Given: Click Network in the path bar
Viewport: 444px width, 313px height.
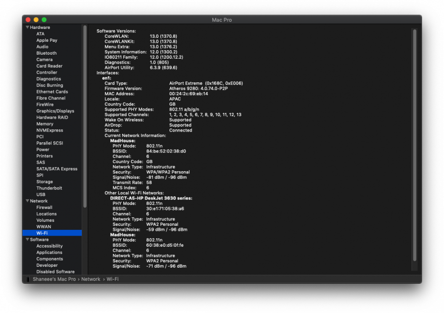Looking at the screenshot, I should [91, 279].
